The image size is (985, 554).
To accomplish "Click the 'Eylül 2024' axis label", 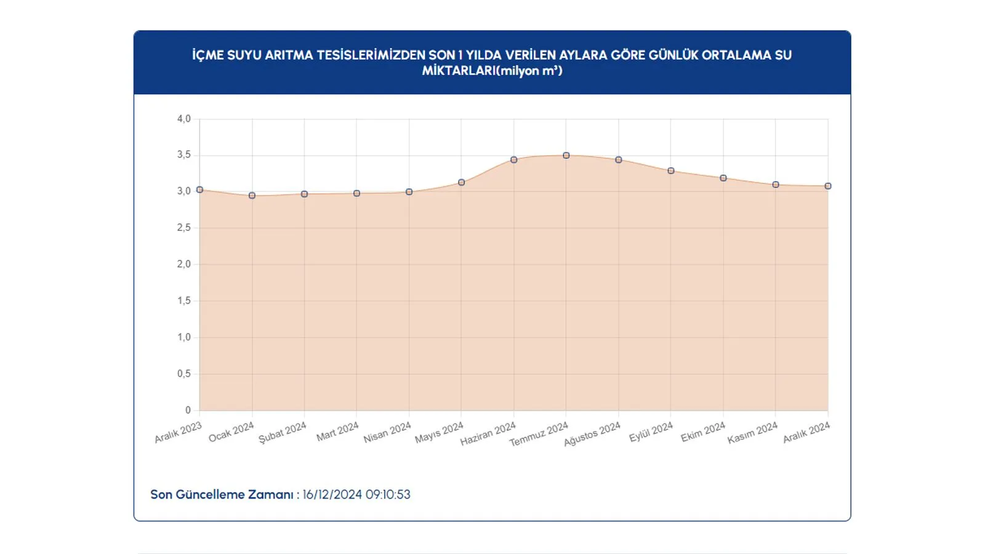I will [651, 432].
